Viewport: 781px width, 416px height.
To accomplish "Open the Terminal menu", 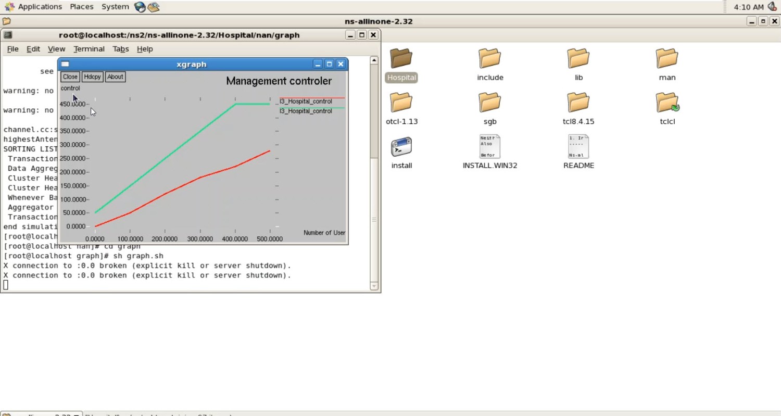I will click(x=89, y=49).
